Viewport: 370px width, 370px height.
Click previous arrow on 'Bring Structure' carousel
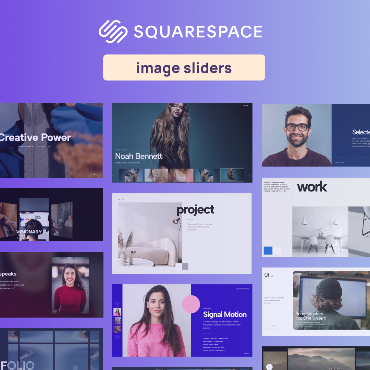coord(267,326)
